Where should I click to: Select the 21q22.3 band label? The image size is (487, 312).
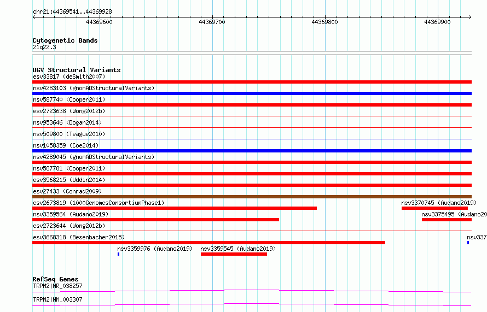[x=44, y=47]
